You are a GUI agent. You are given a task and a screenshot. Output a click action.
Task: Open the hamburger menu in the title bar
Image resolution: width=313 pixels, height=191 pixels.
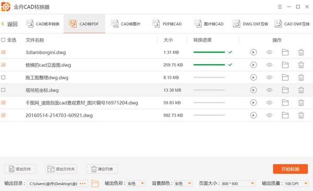coord(280,7)
